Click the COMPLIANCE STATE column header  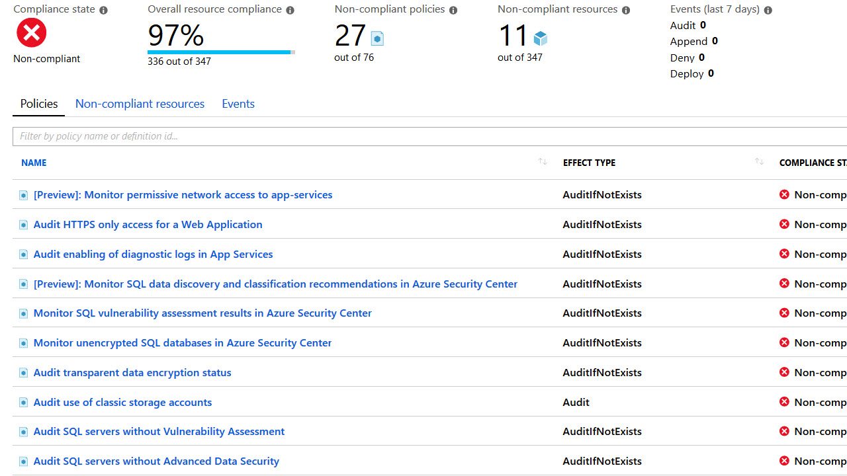click(813, 163)
